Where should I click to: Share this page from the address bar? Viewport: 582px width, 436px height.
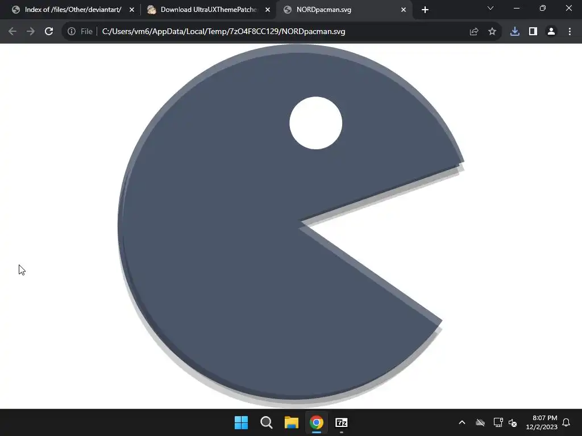pyautogui.click(x=473, y=32)
